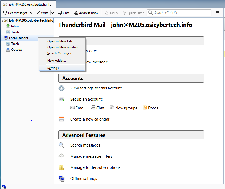Open the Address Book
The image size is (225, 189).
86,13
